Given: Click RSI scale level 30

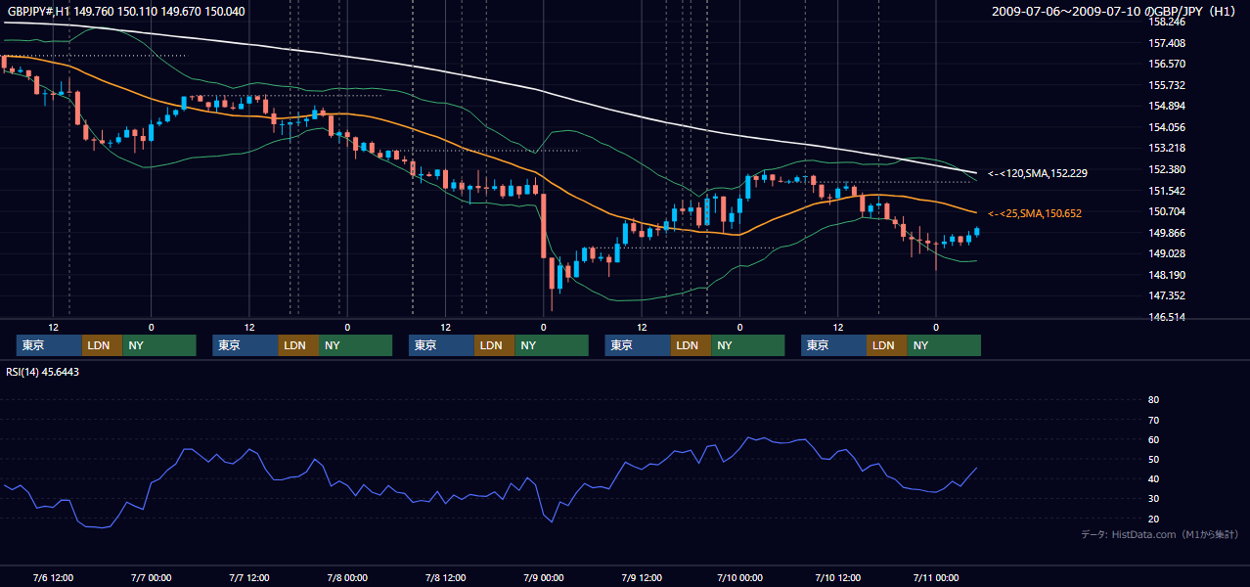Looking at the screenshot, I should [x=1153, y=499].
